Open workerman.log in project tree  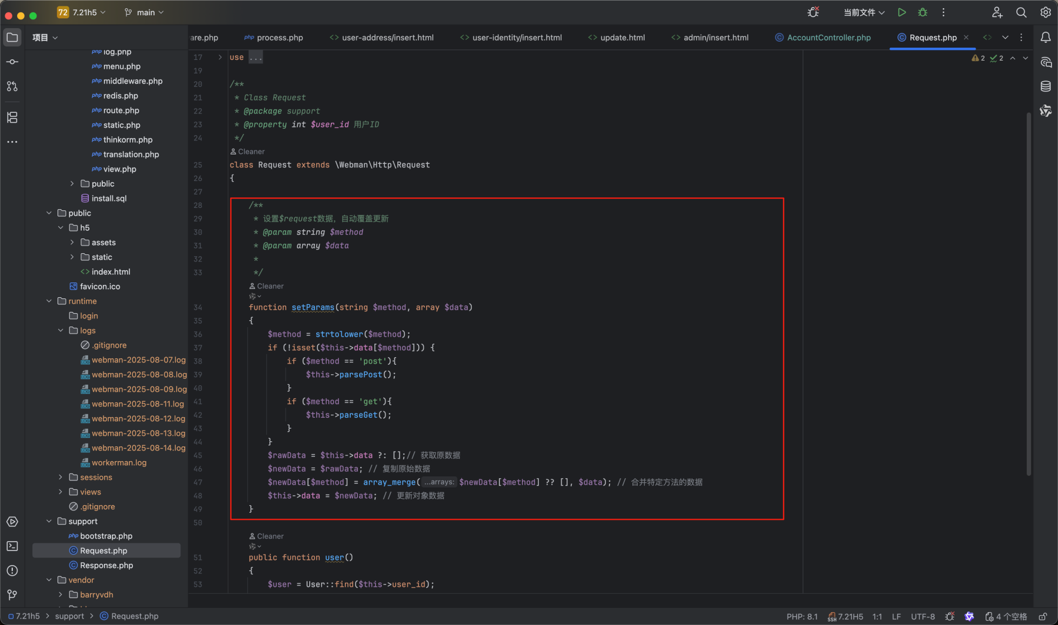pyautogui.click(x=119, y=463)
